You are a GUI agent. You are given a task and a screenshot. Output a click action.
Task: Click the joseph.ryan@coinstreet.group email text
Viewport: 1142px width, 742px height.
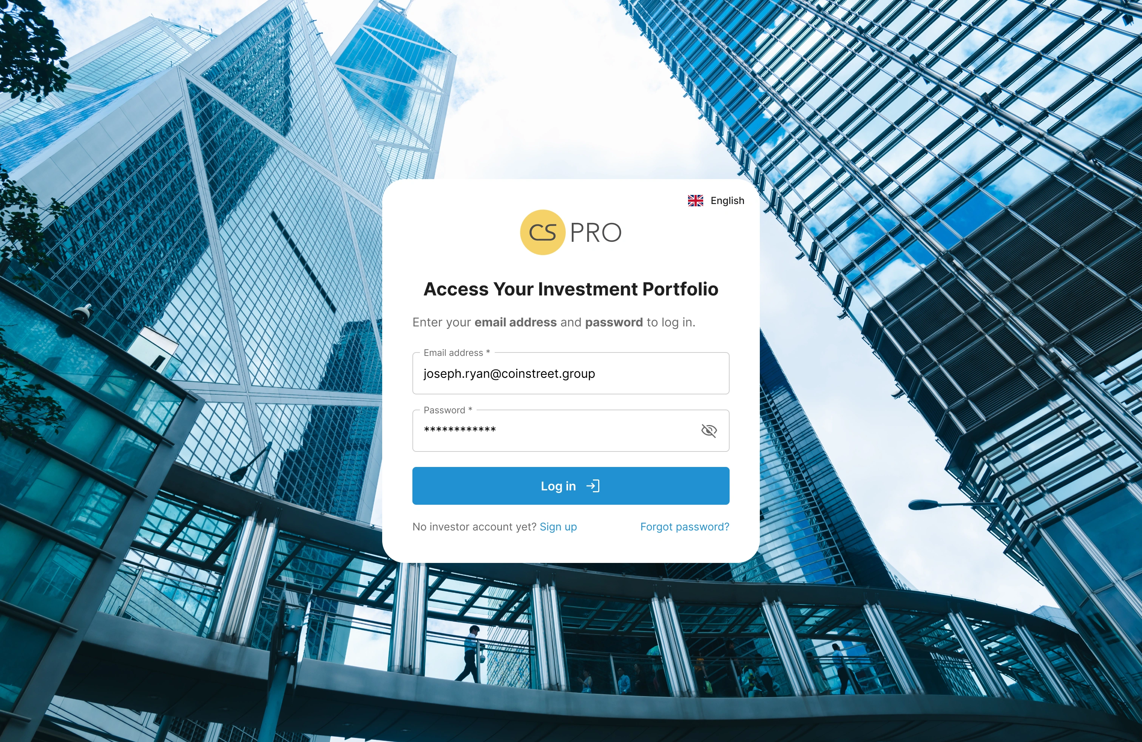[x=509, y=374]
